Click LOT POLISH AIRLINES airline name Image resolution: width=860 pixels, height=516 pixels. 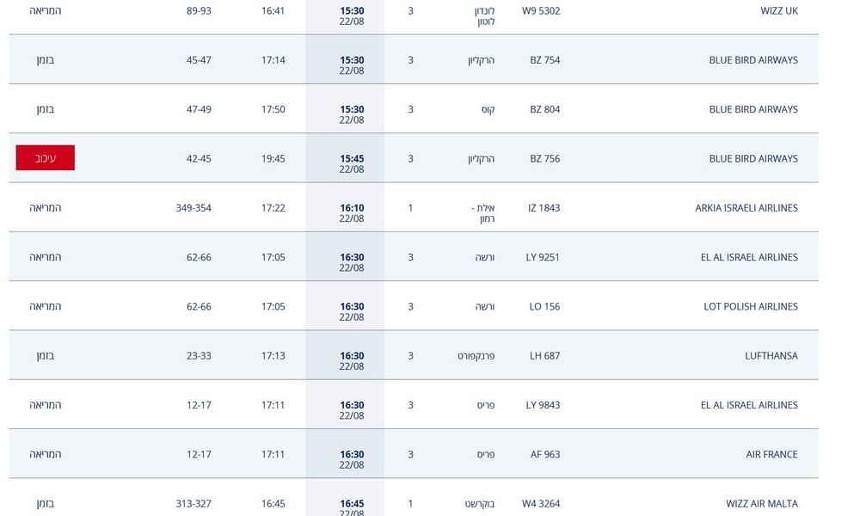coord(750,306)
